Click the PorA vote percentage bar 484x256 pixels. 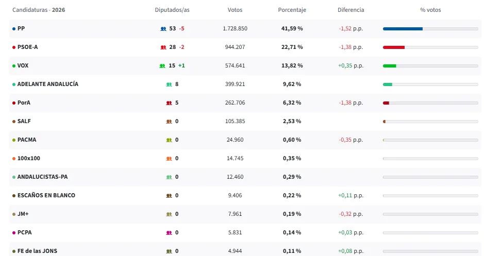point(430,103)
